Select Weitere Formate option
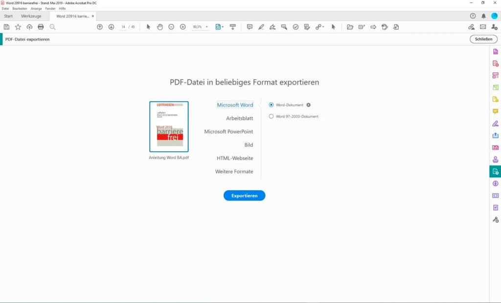 pyautogui.click(x=234, y=172)
